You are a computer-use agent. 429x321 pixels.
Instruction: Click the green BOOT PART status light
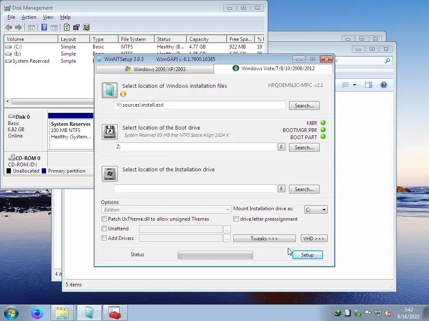pos(323,137)
